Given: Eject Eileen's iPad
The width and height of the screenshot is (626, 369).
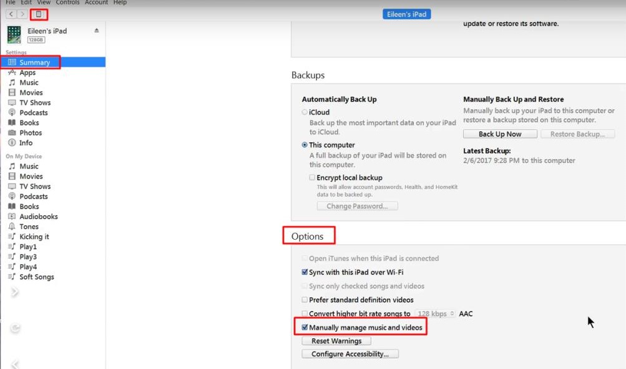Looking at the screenshot, I should pyautogui.click(x=97, y=31).
